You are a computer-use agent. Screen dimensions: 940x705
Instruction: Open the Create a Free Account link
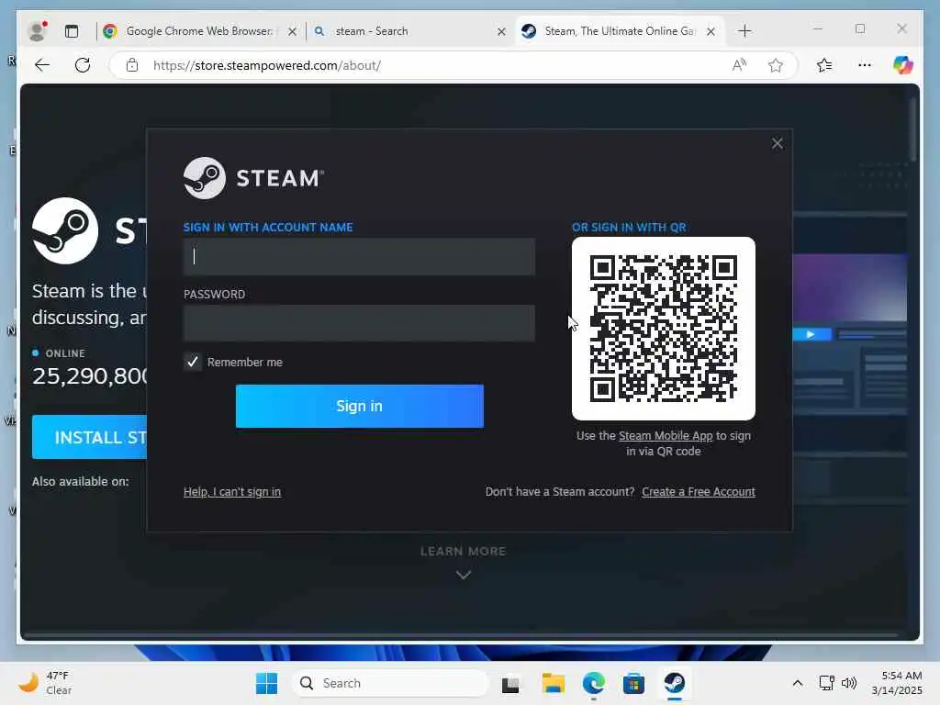(x=699, y=492)
